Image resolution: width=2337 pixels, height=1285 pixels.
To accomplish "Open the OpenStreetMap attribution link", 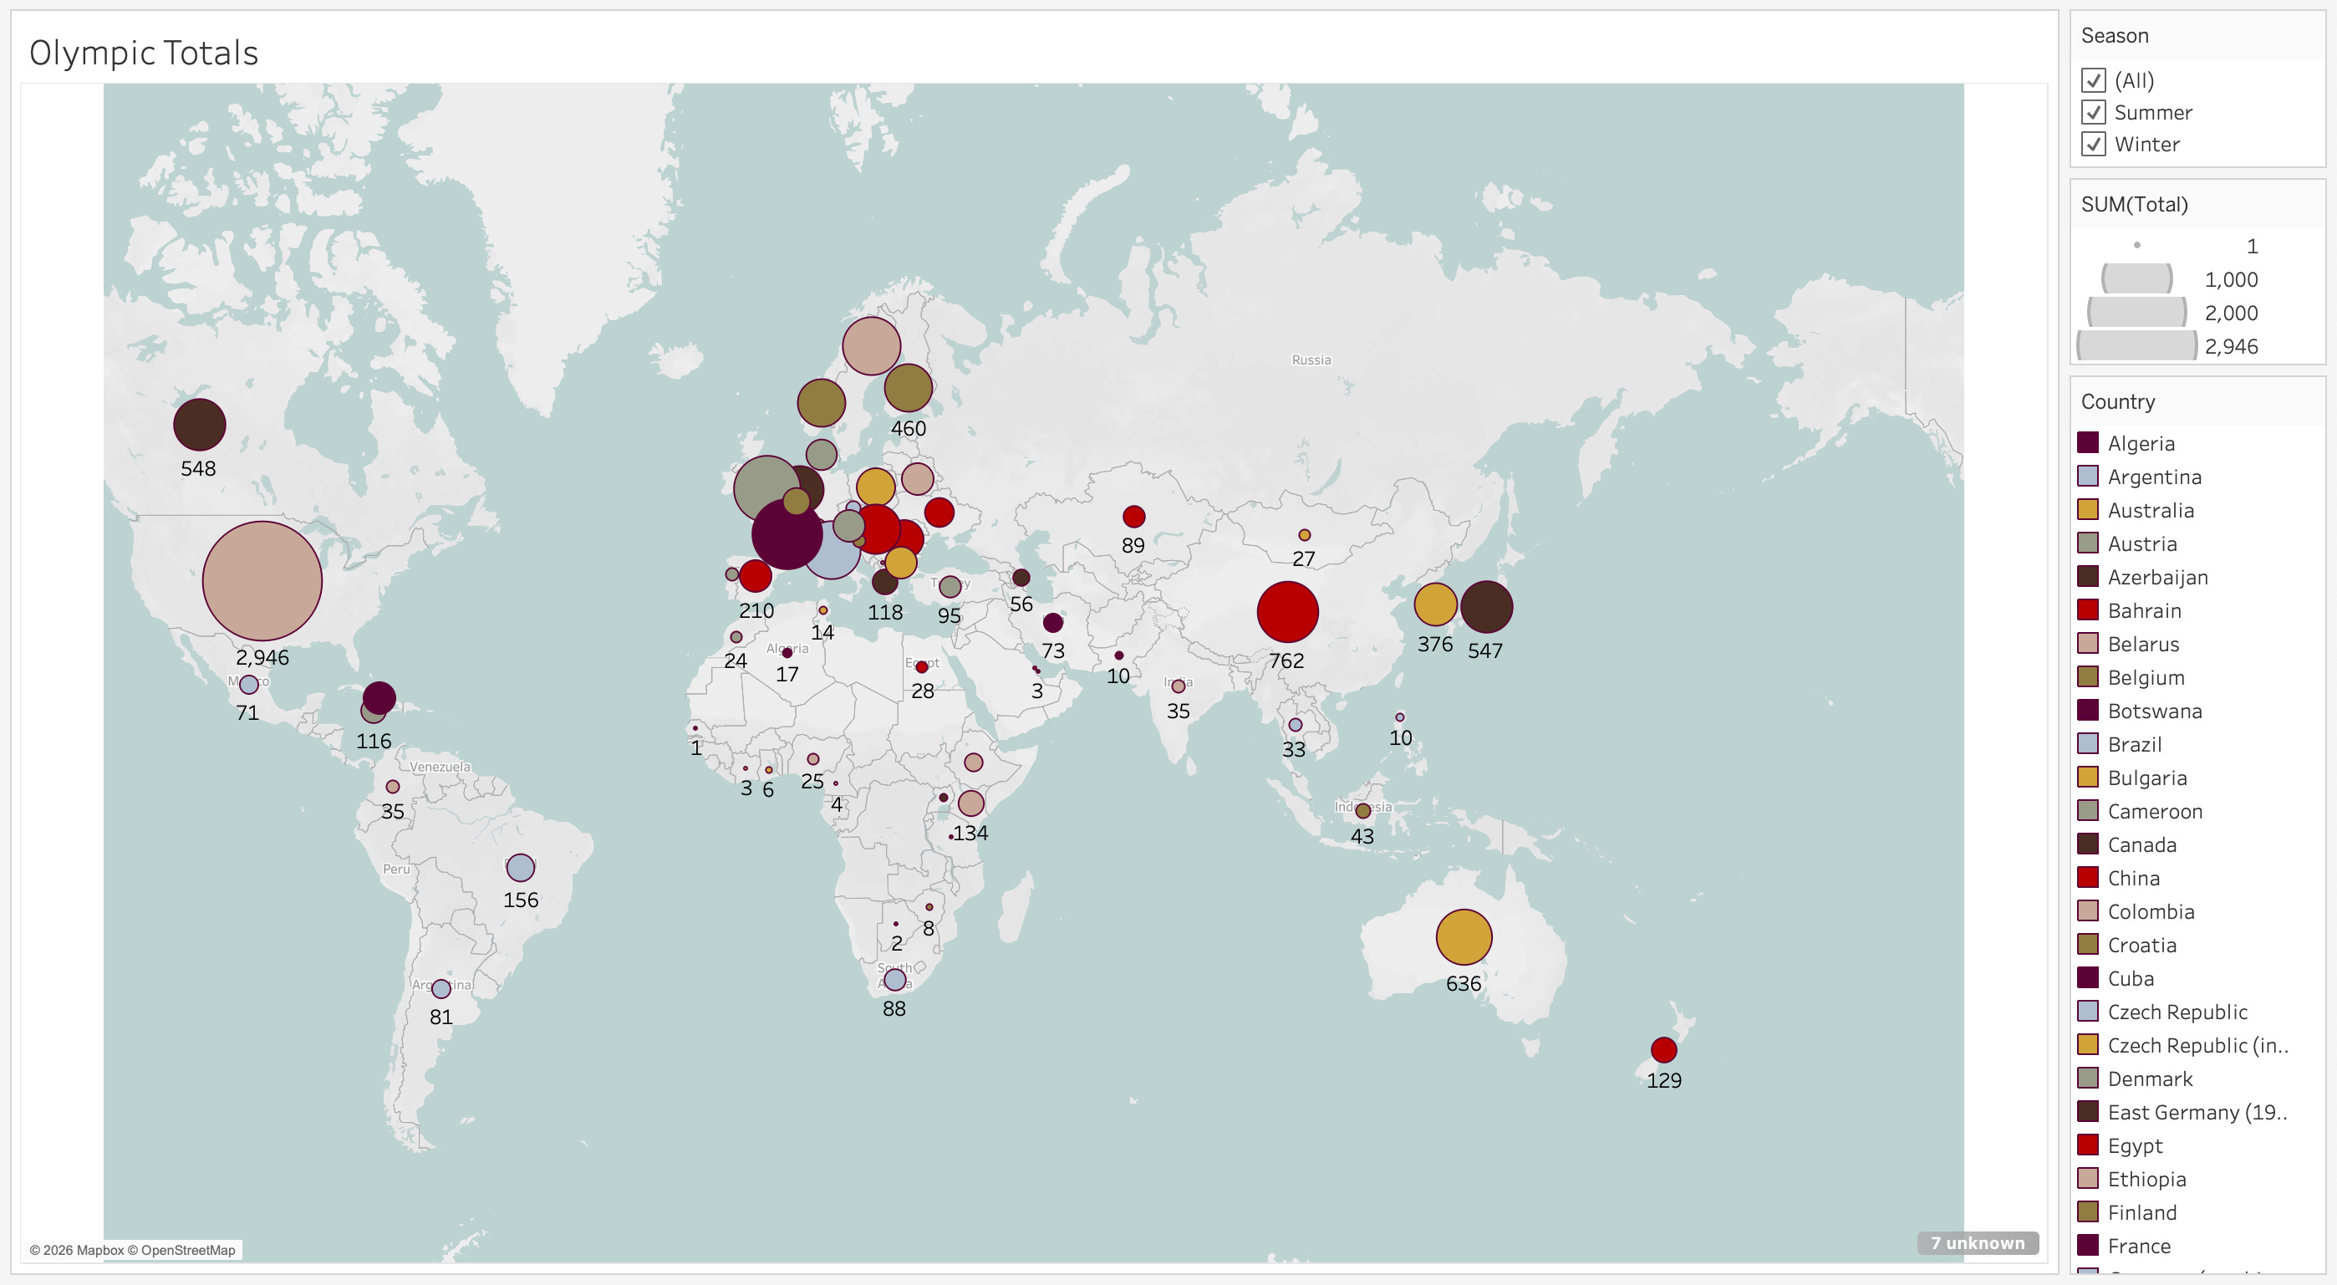I will pyautogui.click(x=188, y=1250).
